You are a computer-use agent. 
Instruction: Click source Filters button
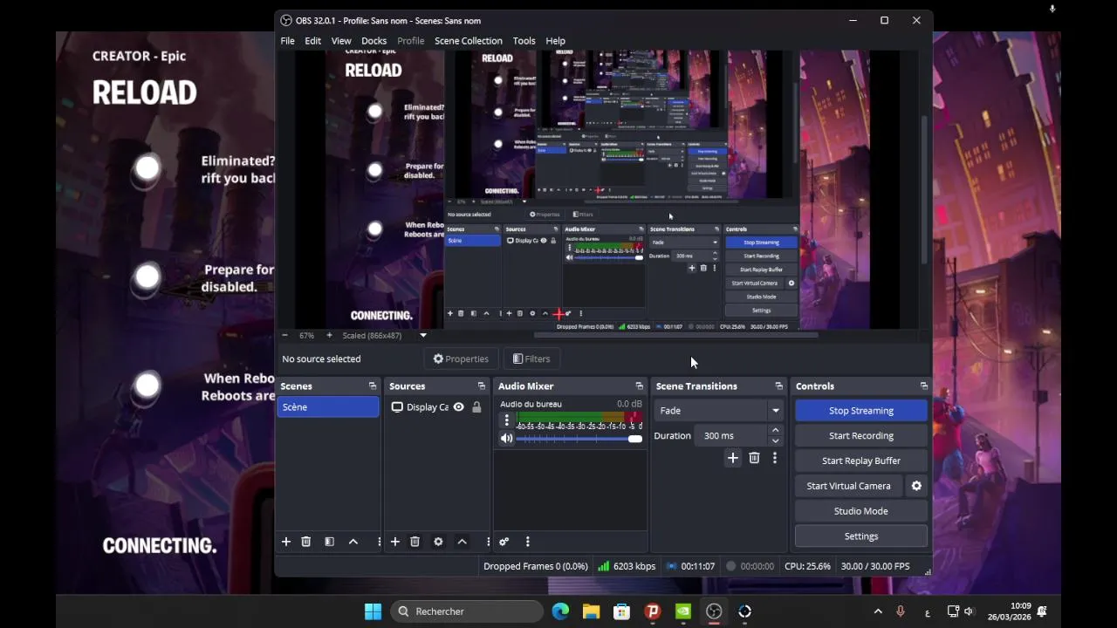[x=531, y=358]
